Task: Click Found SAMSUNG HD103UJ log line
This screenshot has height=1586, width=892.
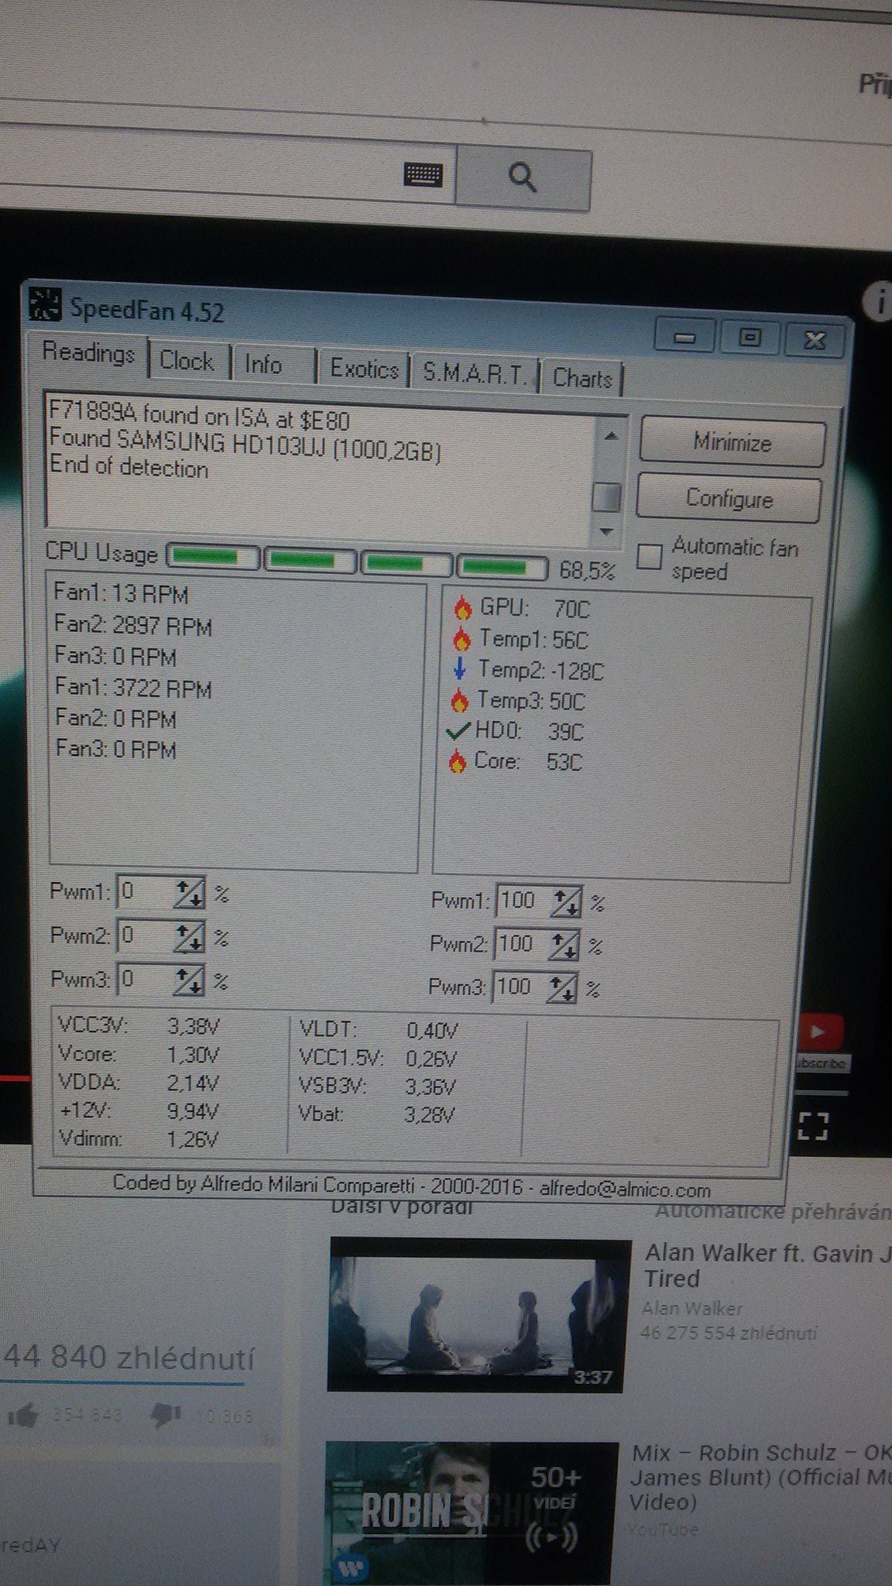Action: (245, 445)
